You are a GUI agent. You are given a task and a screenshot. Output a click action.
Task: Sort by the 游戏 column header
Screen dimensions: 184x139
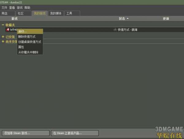(14, 19)
